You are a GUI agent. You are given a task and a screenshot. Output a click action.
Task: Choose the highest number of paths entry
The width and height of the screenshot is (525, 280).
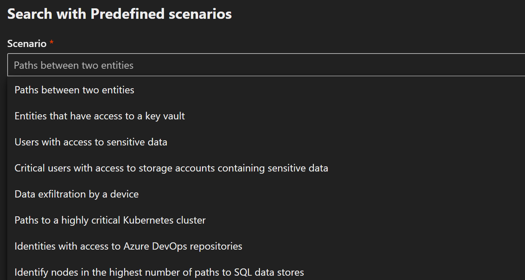pos(159,272)
